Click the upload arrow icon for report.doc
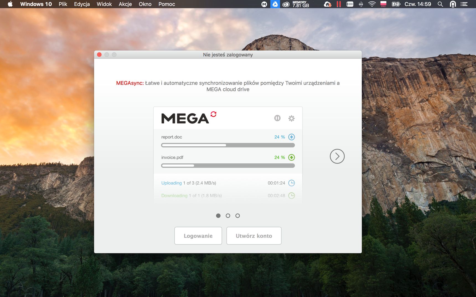476x297 pixels. pos(291,137)
